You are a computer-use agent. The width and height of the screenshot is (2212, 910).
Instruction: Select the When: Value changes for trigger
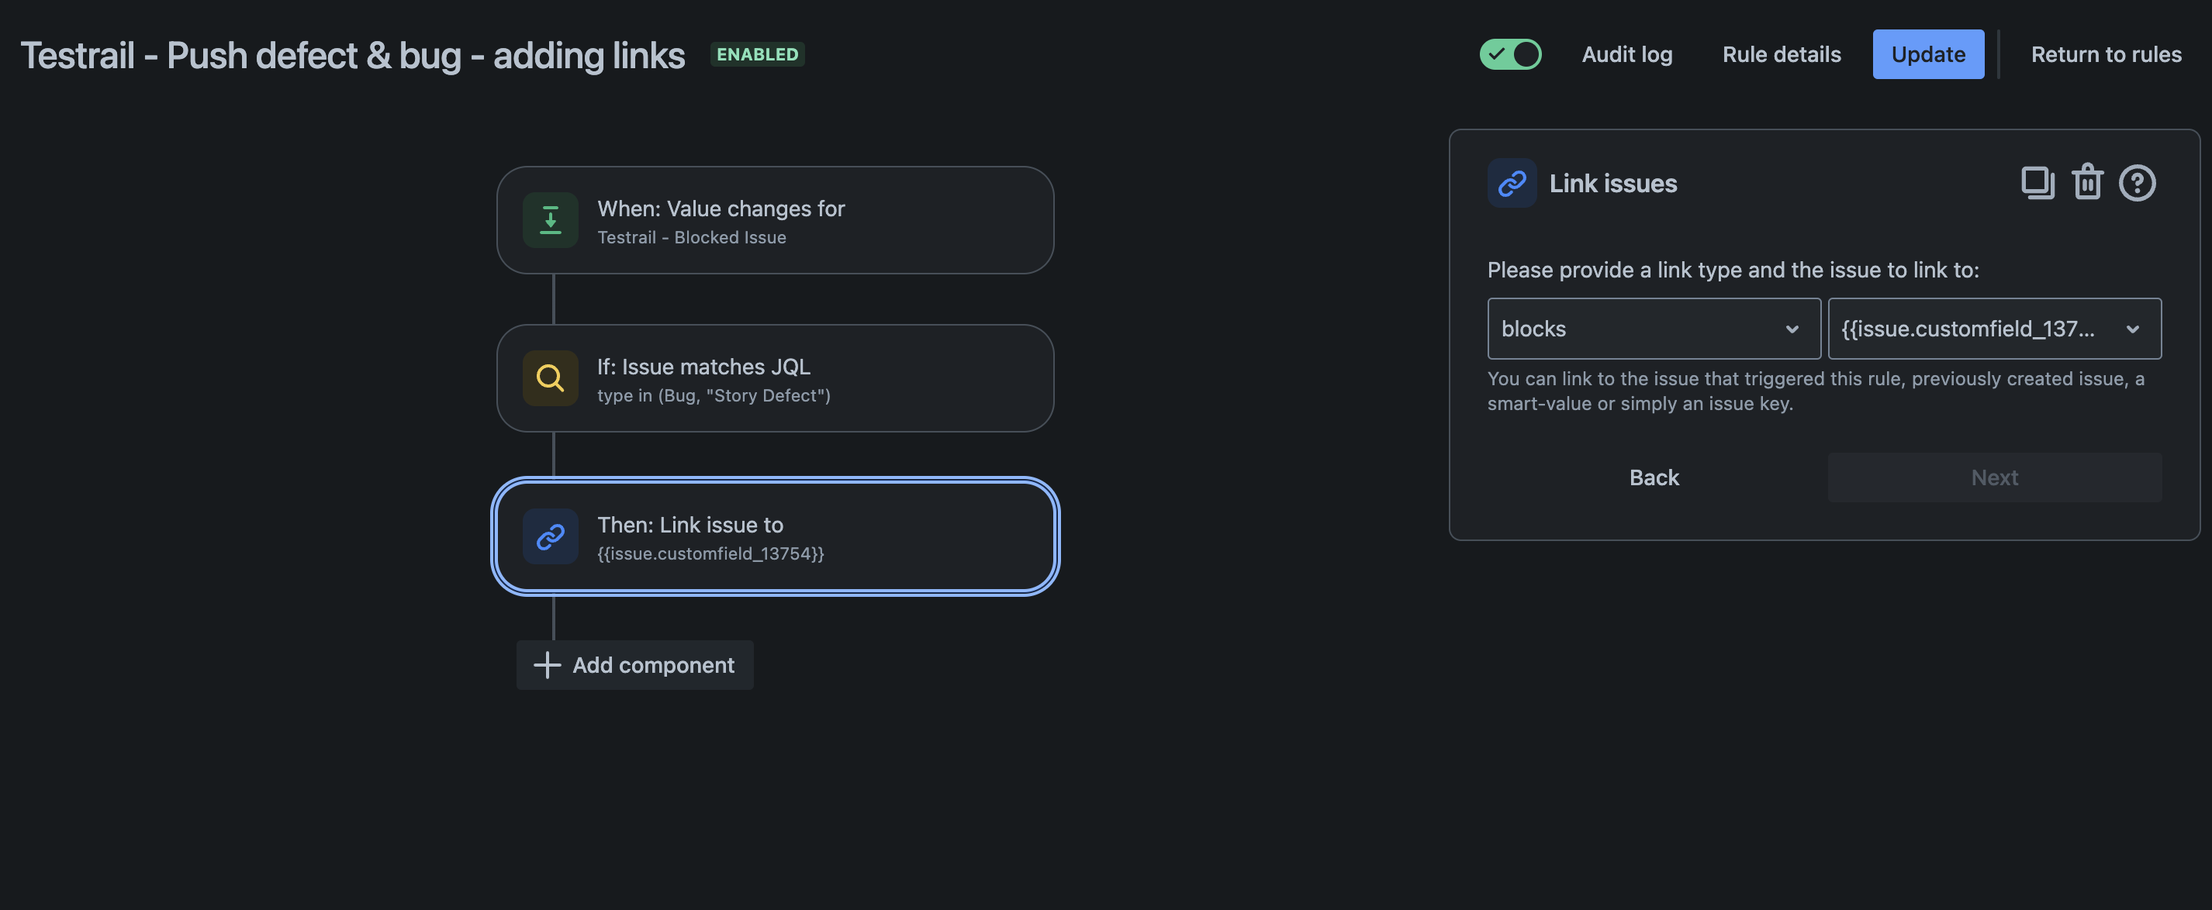point(775,220)
